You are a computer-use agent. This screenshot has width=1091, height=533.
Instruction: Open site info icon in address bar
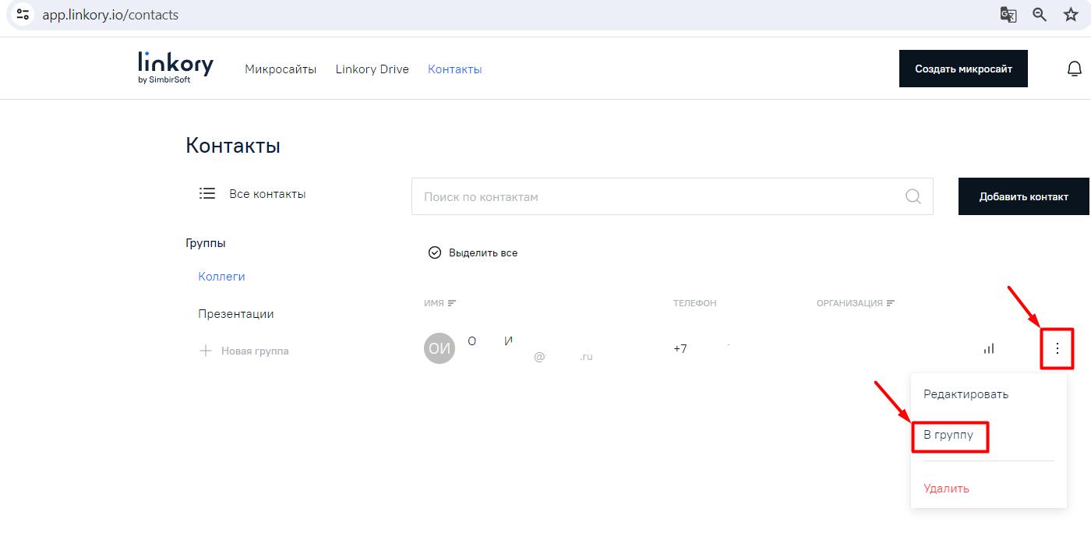[23, 15]
